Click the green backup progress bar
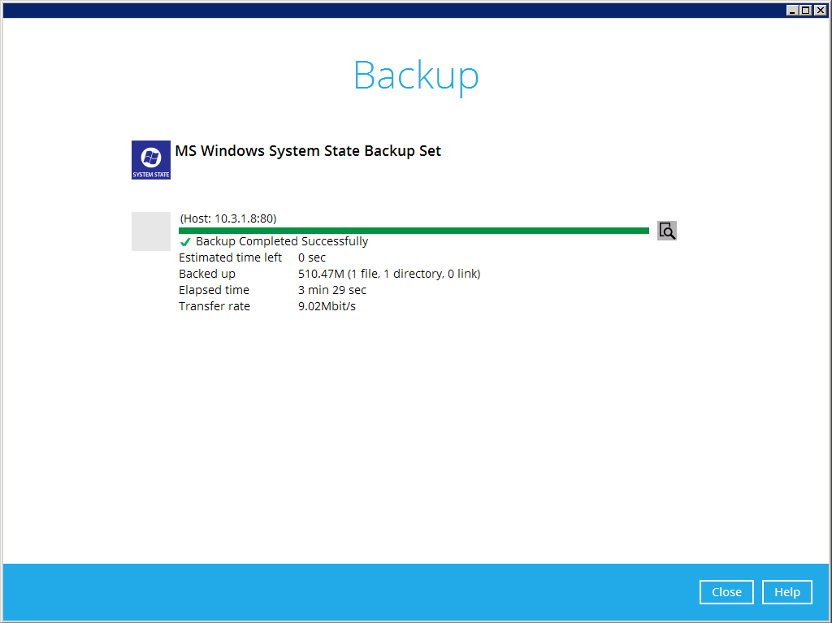 click(x=414, y=231)
